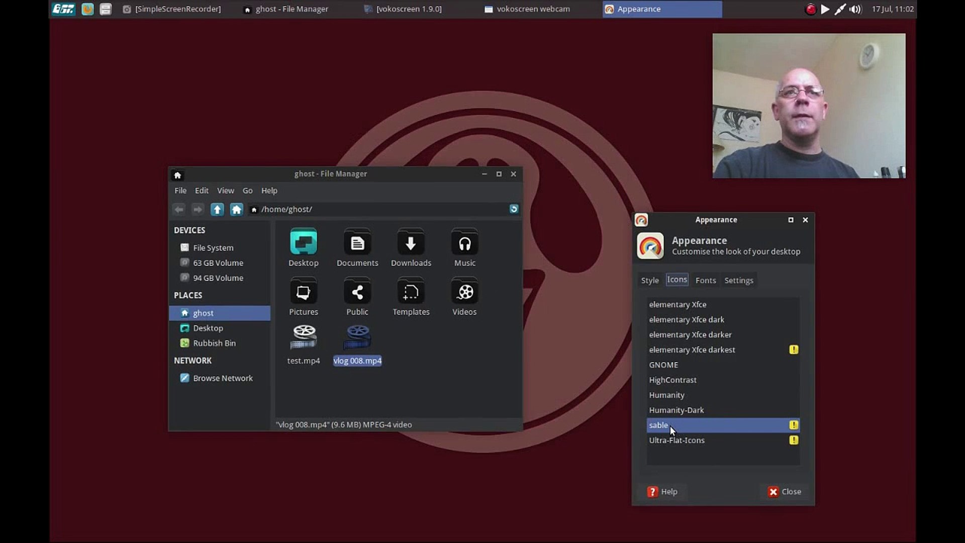Switch to the Icons tab in Appearance
The height and width of the screenshot is (543, 965).
[x=677, y=280]
